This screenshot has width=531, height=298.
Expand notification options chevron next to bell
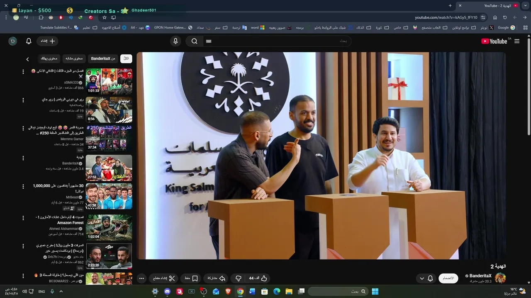(422, 278)
